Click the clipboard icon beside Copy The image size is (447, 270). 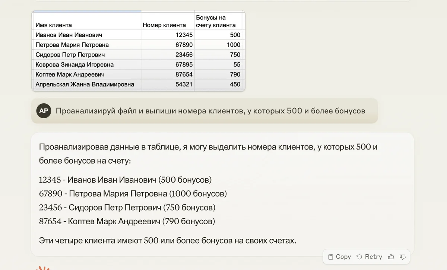point(330,257)
